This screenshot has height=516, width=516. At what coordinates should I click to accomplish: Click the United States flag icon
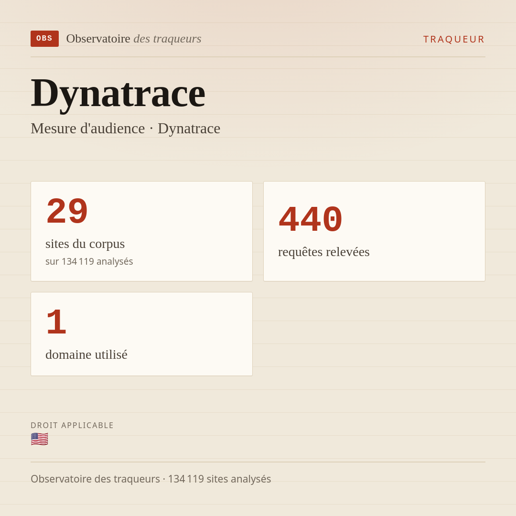tap(40, 440)
